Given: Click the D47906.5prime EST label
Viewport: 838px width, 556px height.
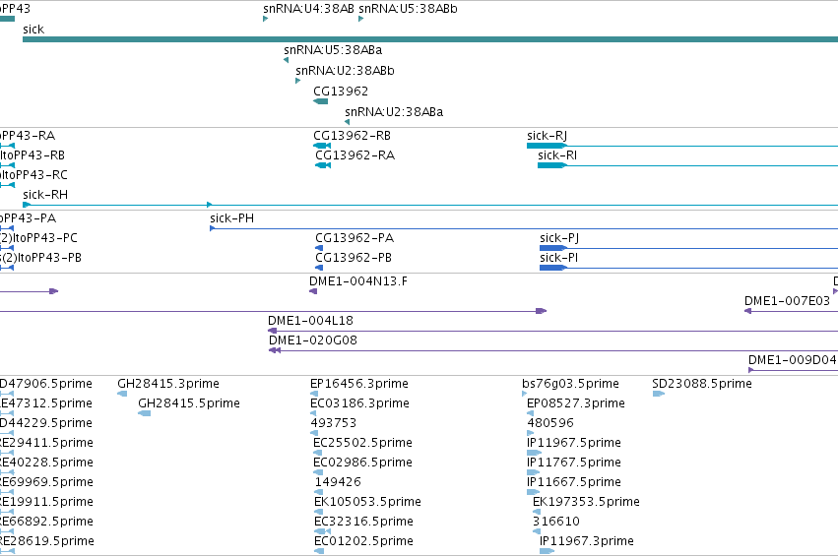Looking at the screenshot, I should (x=46, y=384).
